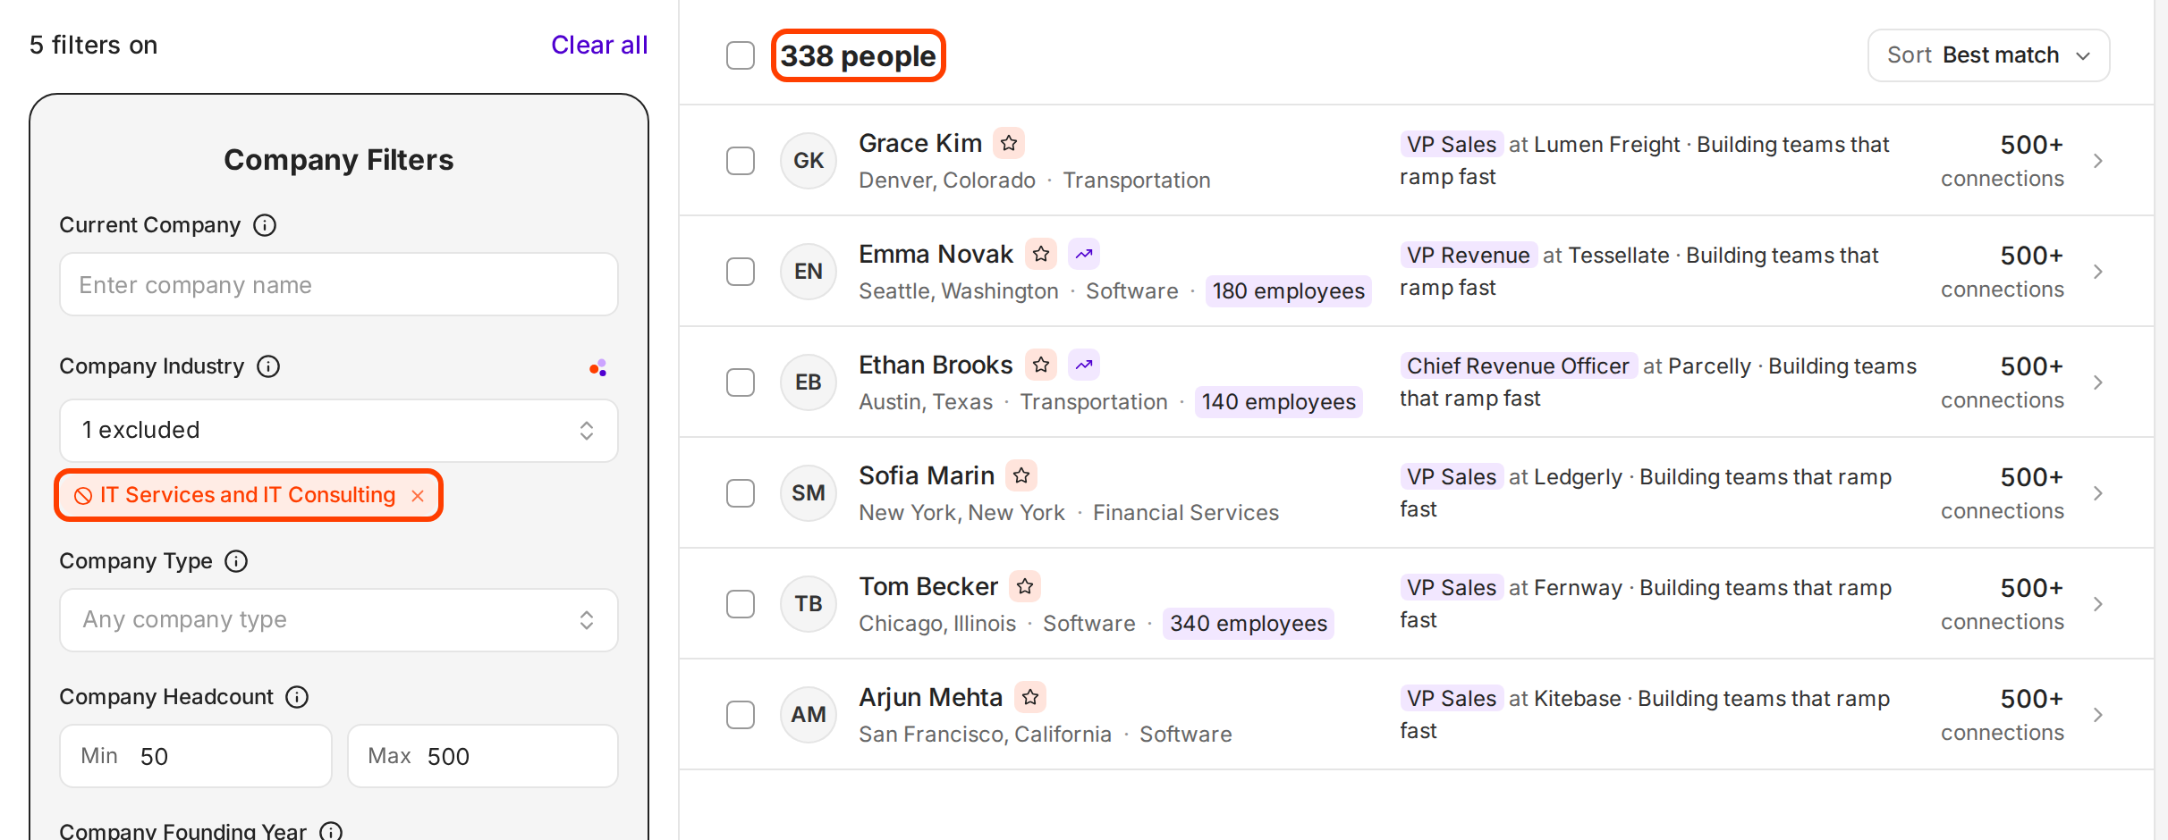Click the SM avatar for Sofia Marin
The image size is (2168, 840).
click(809, 493)
